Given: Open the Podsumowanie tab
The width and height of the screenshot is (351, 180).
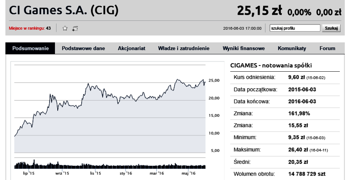Looking at the screenshot, I should 30,48.
